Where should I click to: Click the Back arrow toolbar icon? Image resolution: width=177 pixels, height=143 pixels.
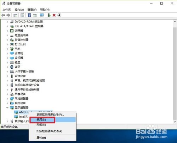click(x=3, y=15)
